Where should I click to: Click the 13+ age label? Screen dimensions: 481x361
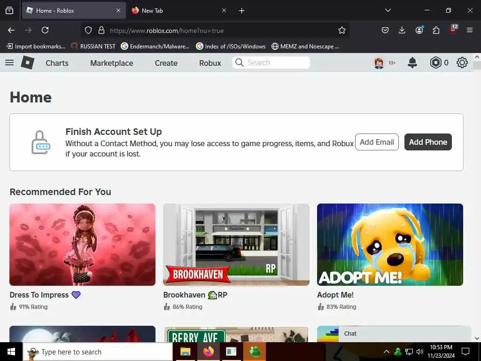[x=392, y=63]
